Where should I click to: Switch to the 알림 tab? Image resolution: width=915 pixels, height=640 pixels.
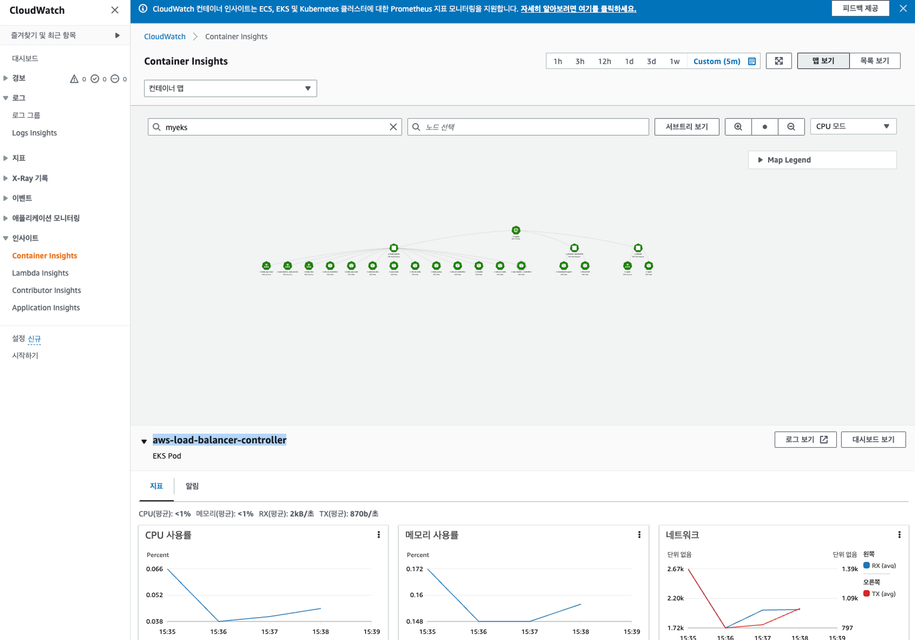click(192, 486)
